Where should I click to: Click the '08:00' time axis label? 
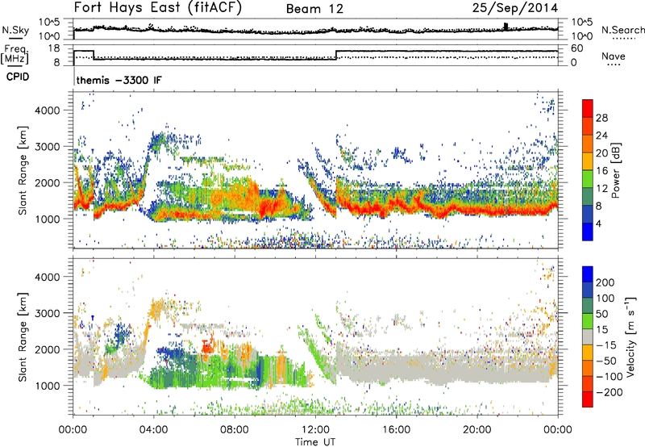235,430
